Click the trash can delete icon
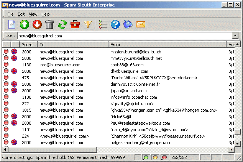This screenshot has width=243, height=162. (49, 25)
